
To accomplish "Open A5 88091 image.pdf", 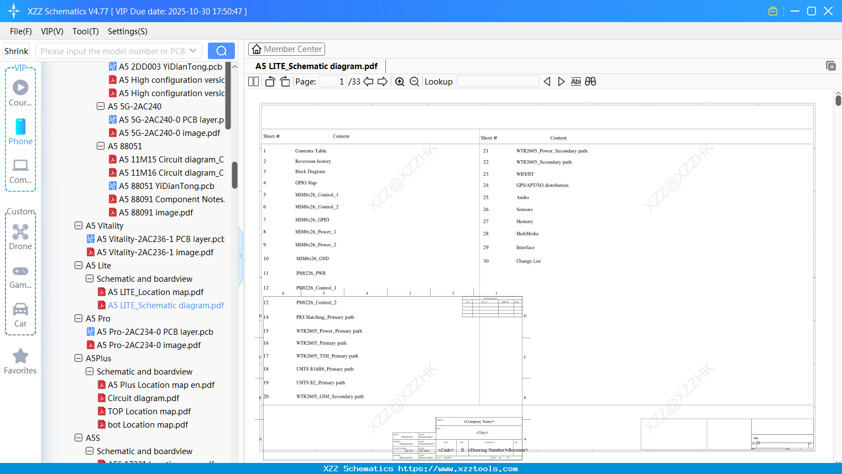I will click(x=150, y=213).
